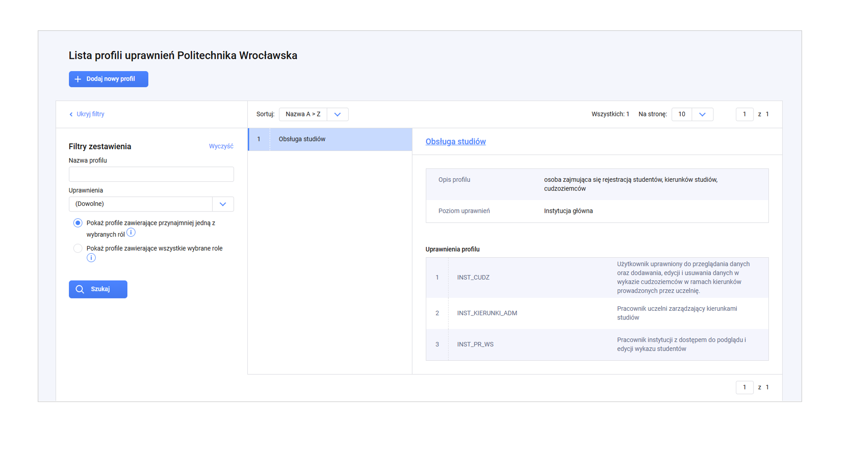
Task: Click 'Uprawnienia profilu' section heading
Action: pyautogui.click(x=453, y=249)
